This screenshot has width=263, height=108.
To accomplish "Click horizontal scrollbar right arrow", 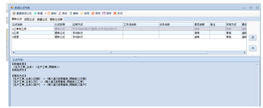I will [245, 52].
